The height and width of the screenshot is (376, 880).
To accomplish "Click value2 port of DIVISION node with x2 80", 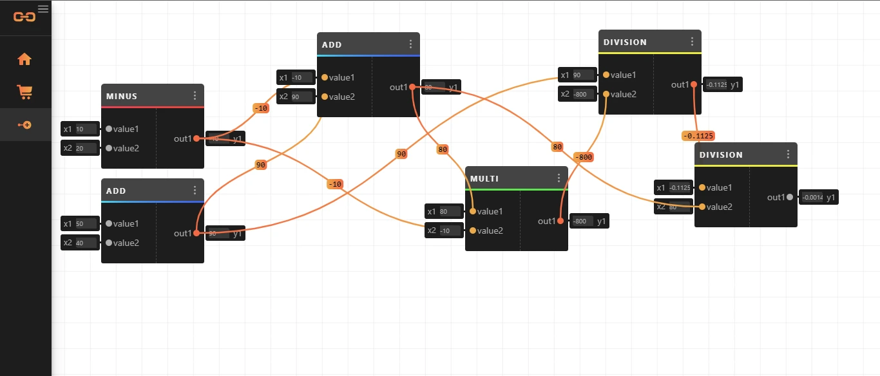I will click(702, 207).
